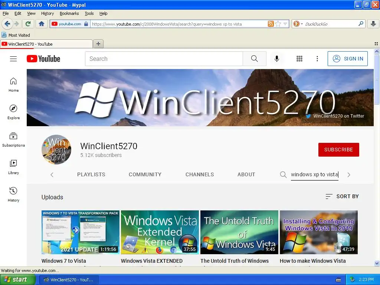Click the SIGN IN button
Image resolution: width=380 pixels, height=285 pixels.
347,59
